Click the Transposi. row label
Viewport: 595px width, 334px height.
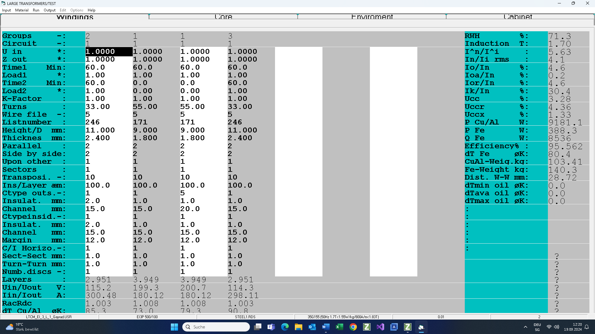pos(34,177)
